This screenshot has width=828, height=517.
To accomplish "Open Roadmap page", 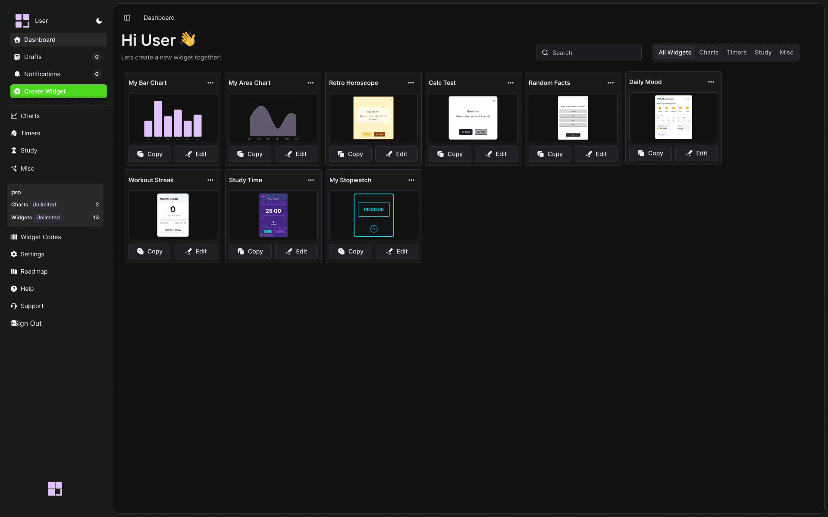I will [34, 271].
